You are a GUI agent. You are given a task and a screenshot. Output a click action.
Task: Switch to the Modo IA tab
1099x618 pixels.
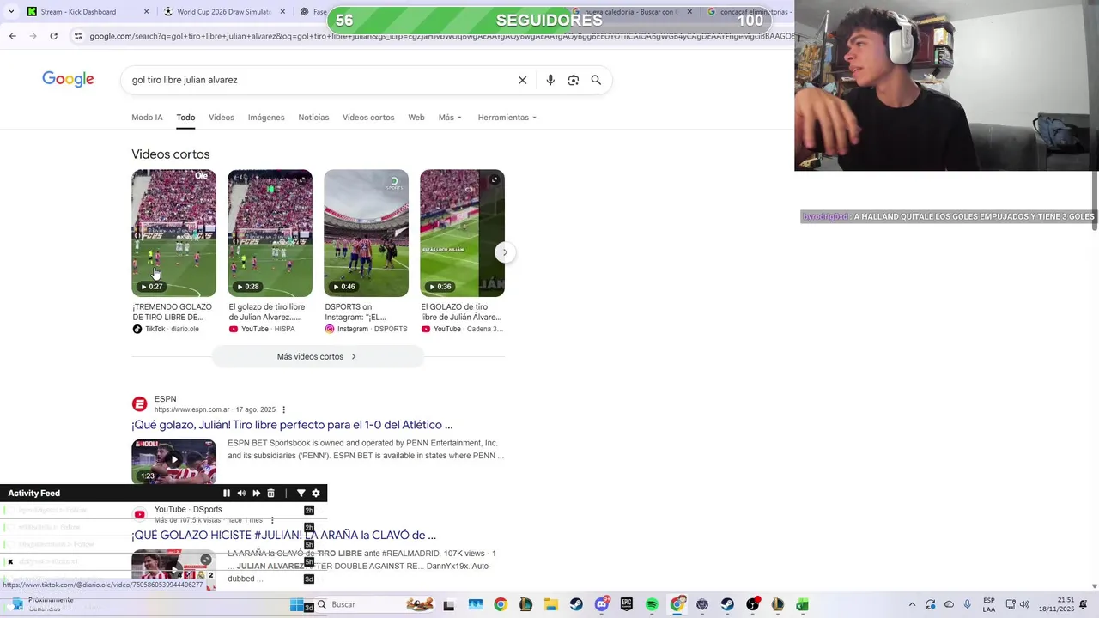coord(147,118)
